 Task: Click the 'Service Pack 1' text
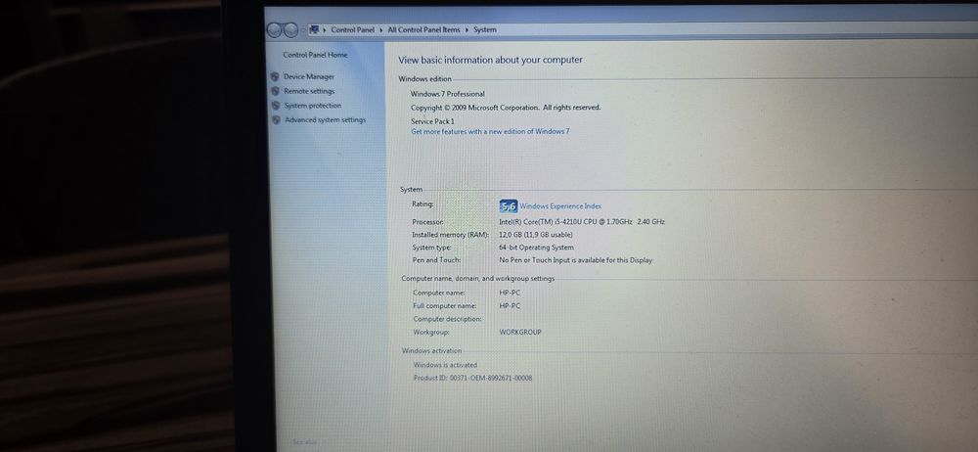(432, 121)
